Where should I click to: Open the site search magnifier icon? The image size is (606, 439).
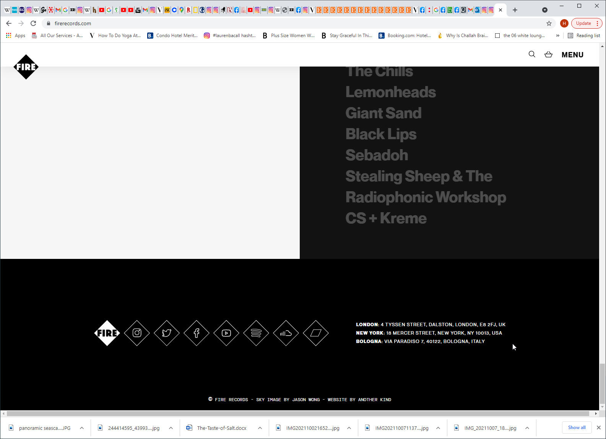pyautogui.click(x=532, y=54)
